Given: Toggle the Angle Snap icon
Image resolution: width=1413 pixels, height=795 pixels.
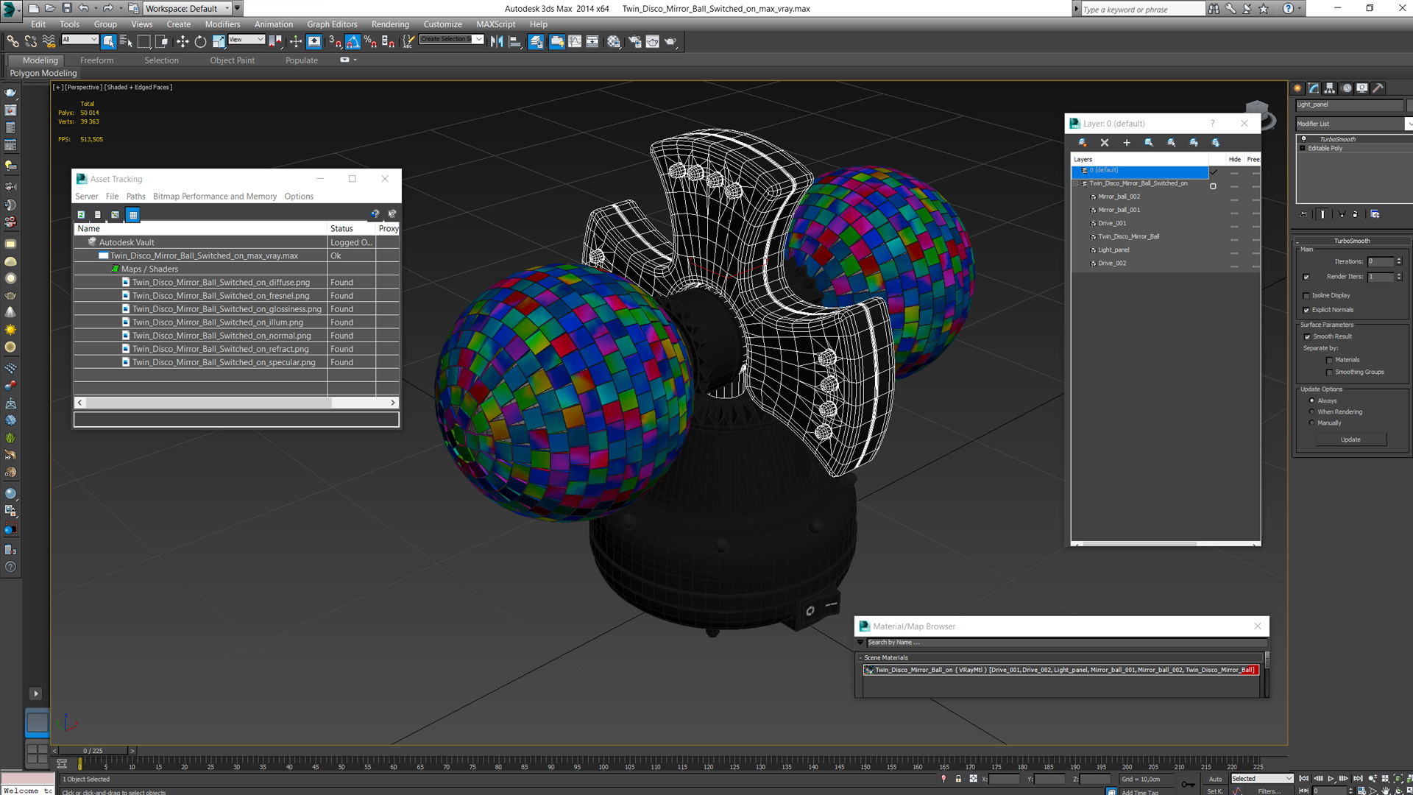Looking at the screenshot, I should tap(353, 42).
